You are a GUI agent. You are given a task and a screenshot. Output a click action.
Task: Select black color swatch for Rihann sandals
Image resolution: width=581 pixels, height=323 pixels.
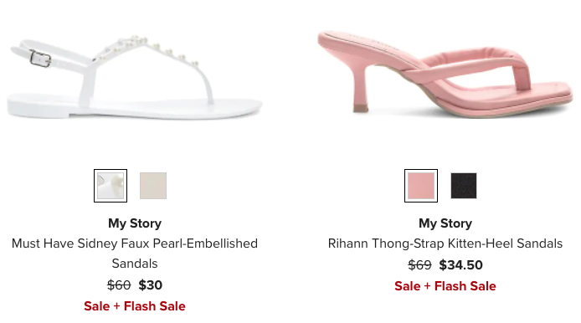click(464, 186)
